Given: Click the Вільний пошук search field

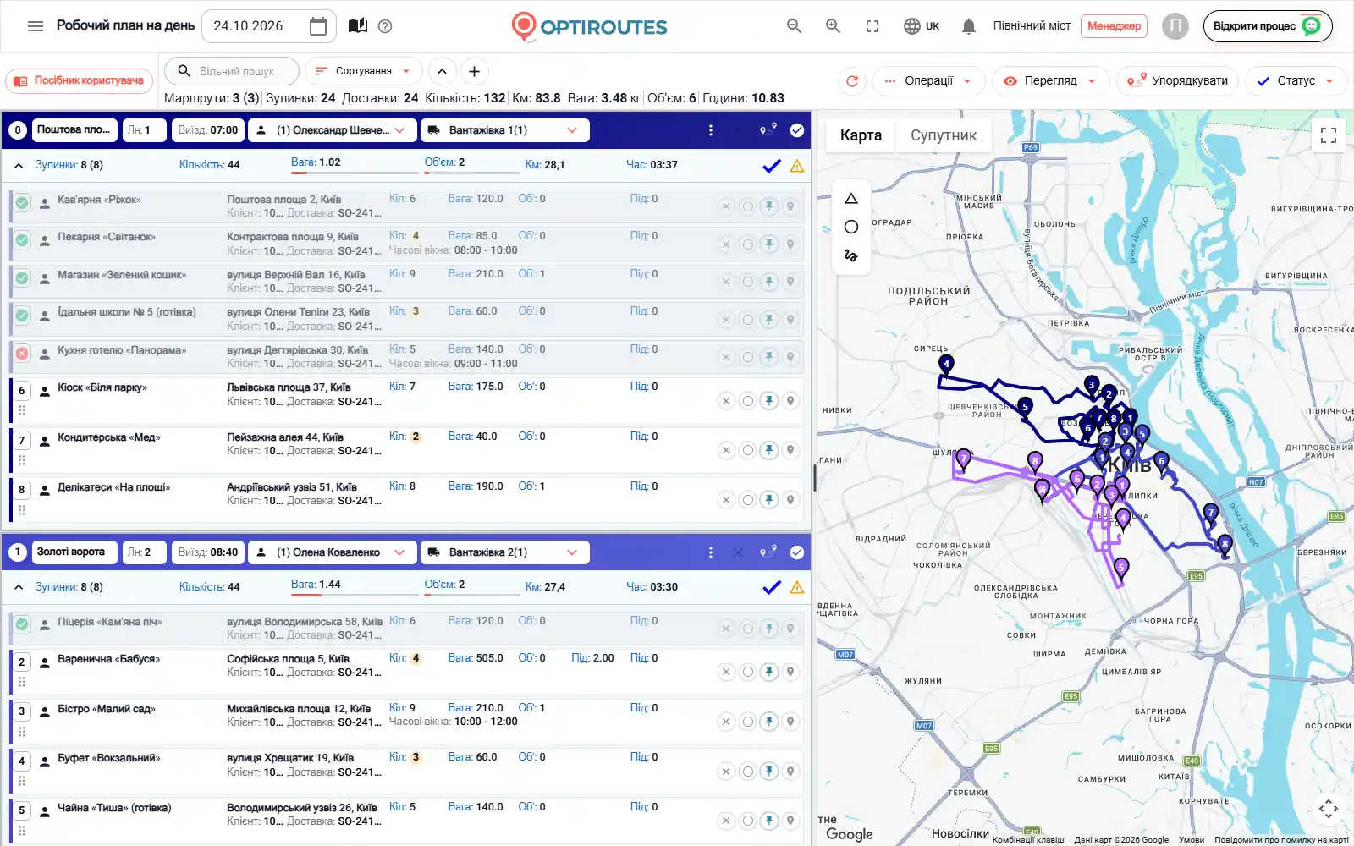Looking at the screenshot, I should point(232,72).
